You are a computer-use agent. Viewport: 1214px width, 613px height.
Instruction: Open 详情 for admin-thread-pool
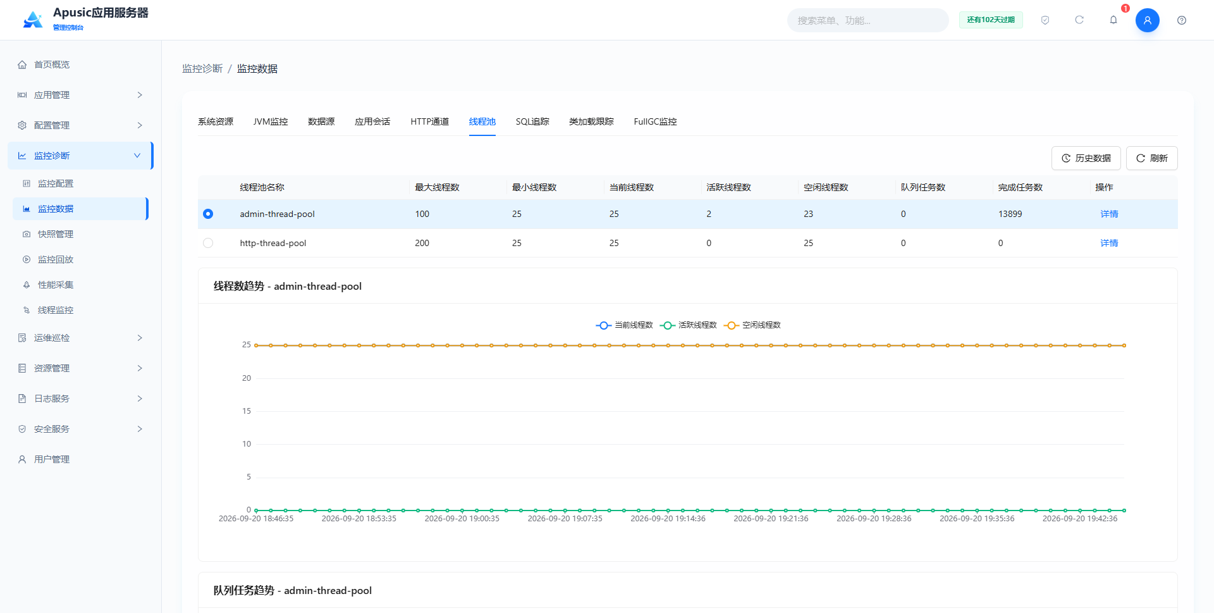(x=1109, y=214)
